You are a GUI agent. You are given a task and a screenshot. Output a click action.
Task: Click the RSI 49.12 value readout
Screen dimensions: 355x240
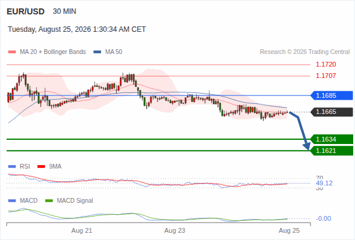click(324, 183)
